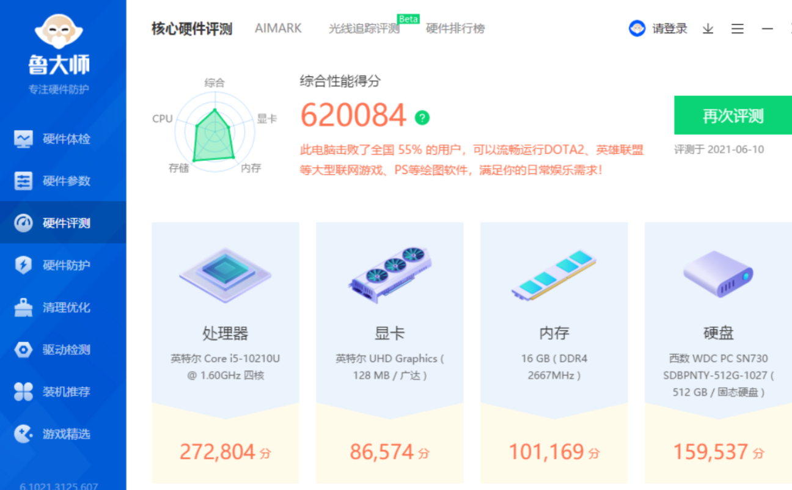This screenshot has height=490, width=792.
Task: Switch to AIMARK tab
Action: coord(278,29)
